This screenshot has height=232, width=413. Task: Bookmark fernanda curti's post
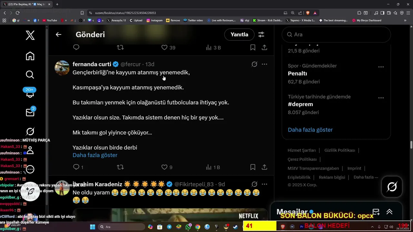[253, 167]
